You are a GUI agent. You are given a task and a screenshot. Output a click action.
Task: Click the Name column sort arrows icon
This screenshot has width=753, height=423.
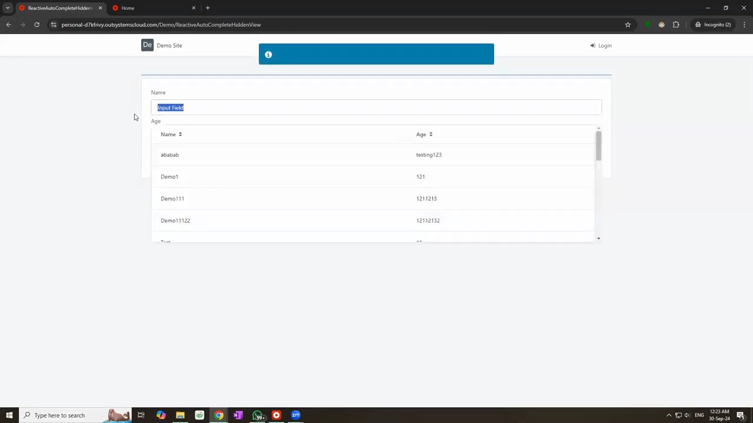180,135
